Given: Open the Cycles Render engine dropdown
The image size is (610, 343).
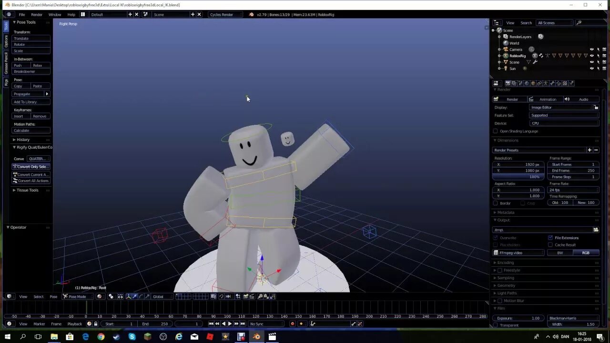Looking at the screenshot, I should point(225,14).
